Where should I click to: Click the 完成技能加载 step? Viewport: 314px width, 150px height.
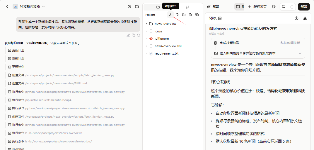point(229,43)
